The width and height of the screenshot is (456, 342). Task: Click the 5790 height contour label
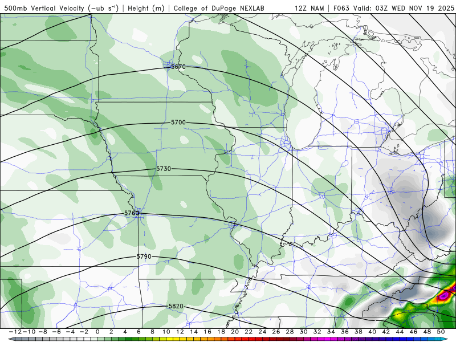[x=144, y=256]
